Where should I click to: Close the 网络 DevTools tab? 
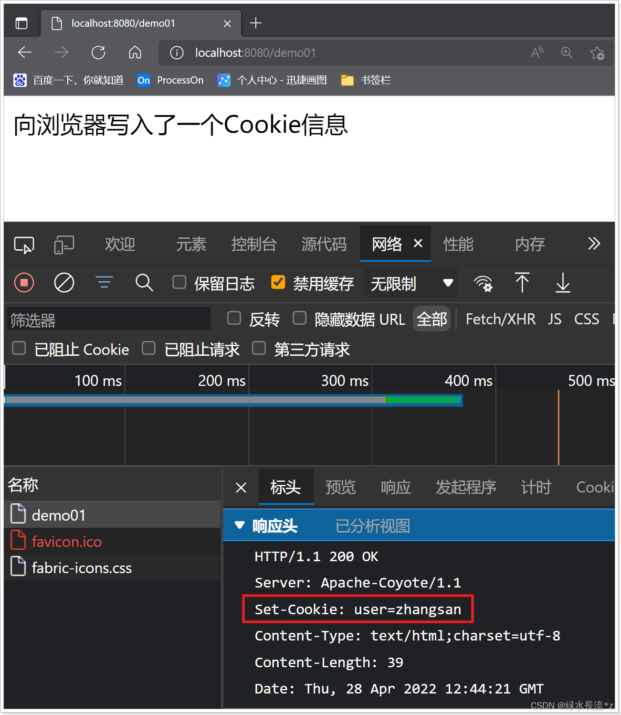coord(418,244)
